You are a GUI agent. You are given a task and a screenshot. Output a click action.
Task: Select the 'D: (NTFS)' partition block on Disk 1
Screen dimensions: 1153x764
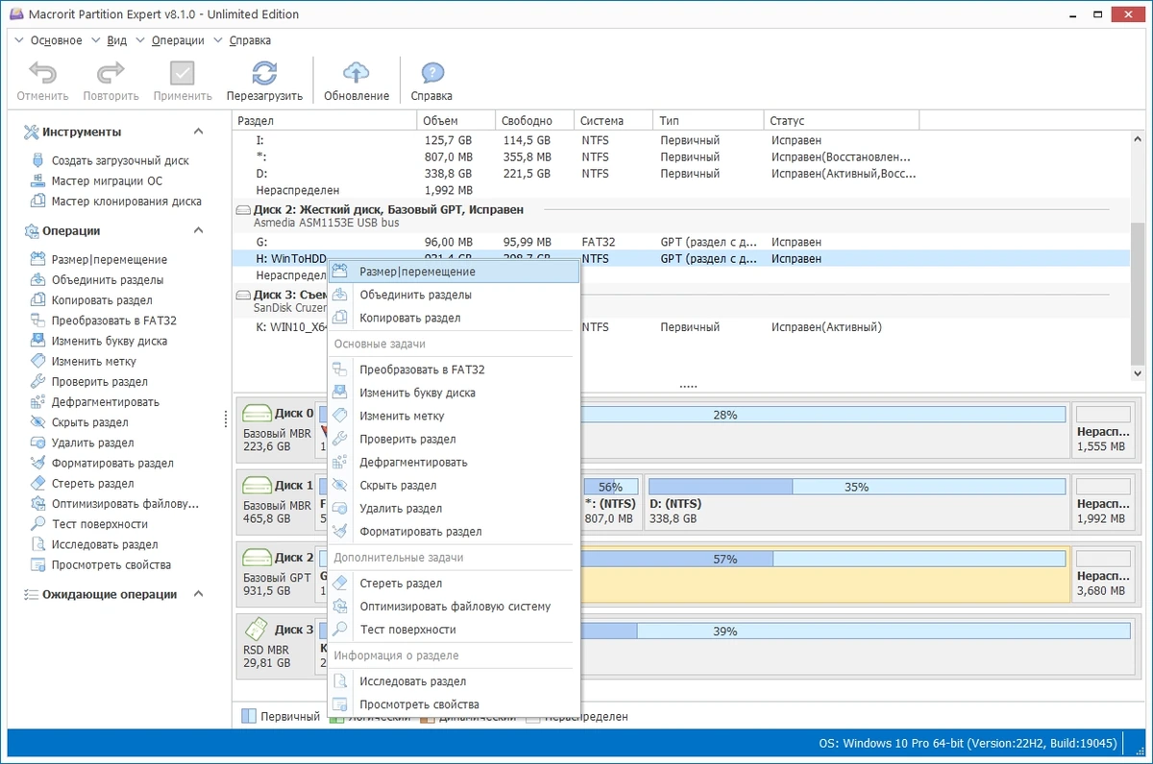[855, 504]
